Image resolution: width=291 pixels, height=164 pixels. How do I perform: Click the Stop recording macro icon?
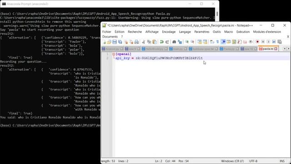263,42
